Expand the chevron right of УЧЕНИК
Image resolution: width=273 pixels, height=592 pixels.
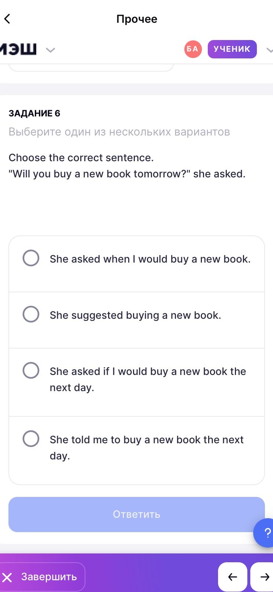(269, 50)
